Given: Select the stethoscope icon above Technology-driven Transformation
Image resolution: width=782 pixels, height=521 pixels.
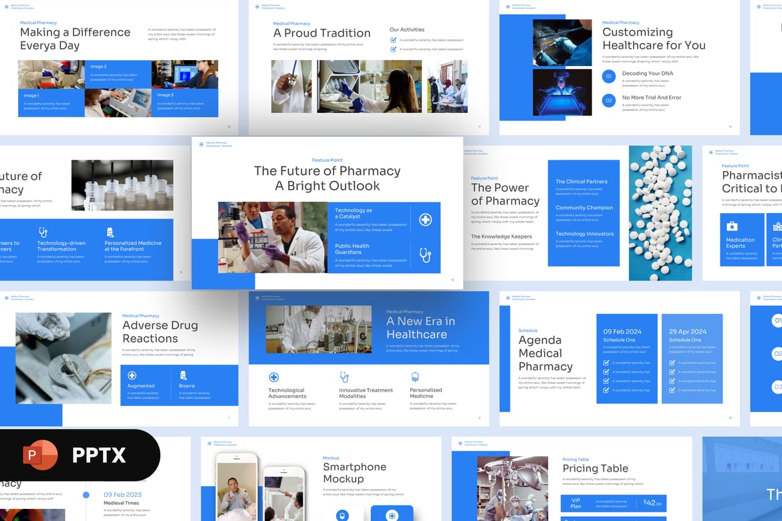Looking at the screenshot, I should tap(43, 232).
